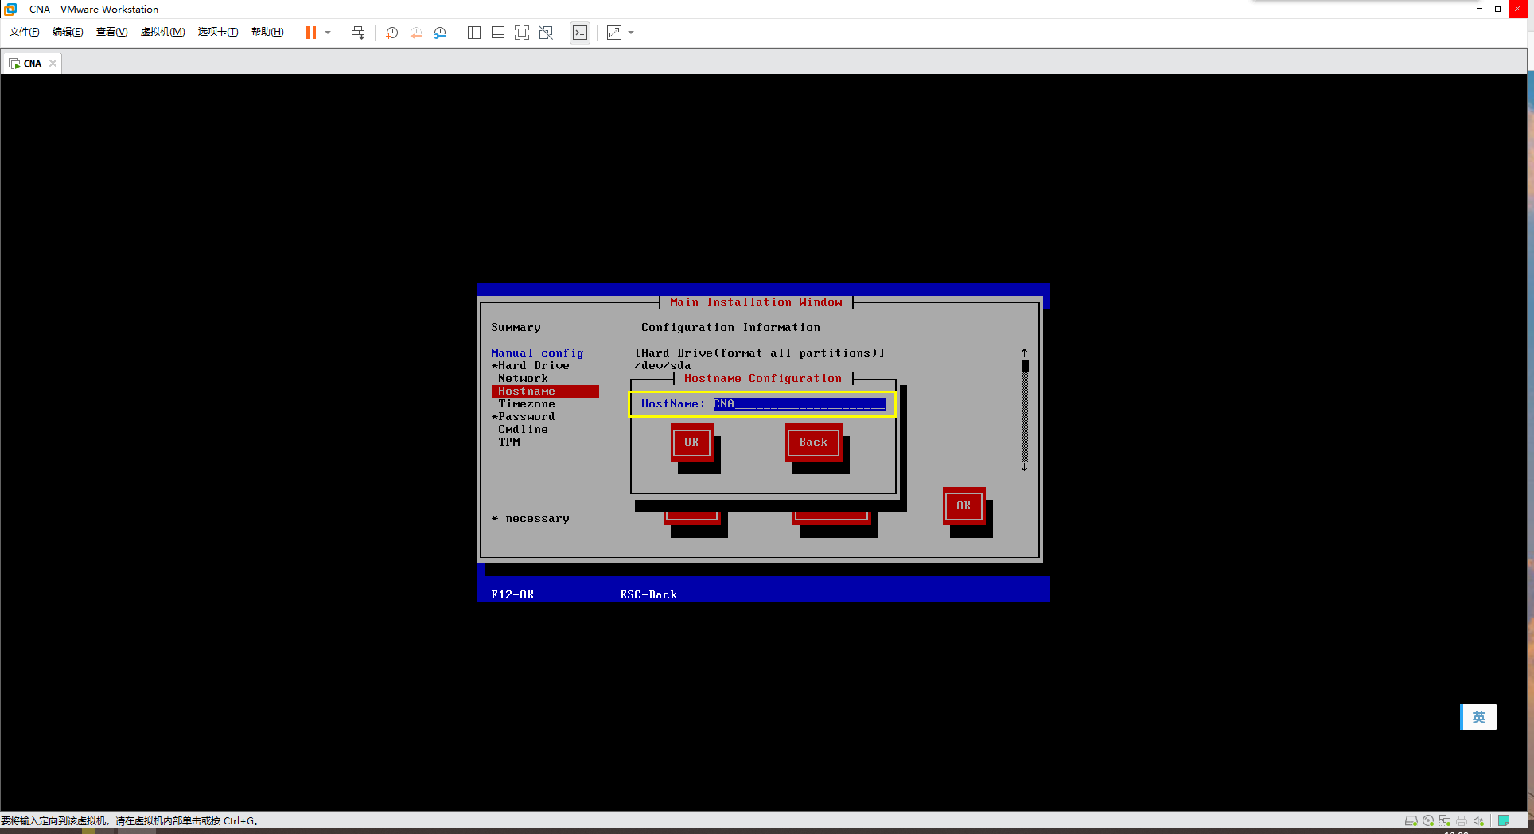The image size is (1534, 834).
Task: Select Cmdline in the summary list
Action: click(523, 430)
